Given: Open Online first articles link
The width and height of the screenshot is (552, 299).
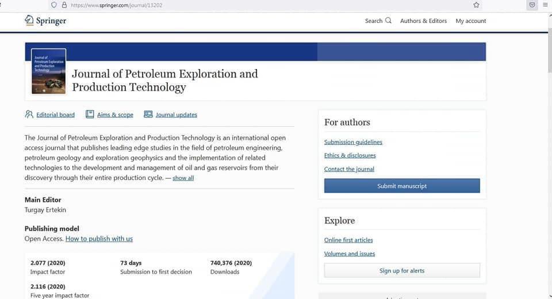Looking at the screenshot, I should (348, 240).
